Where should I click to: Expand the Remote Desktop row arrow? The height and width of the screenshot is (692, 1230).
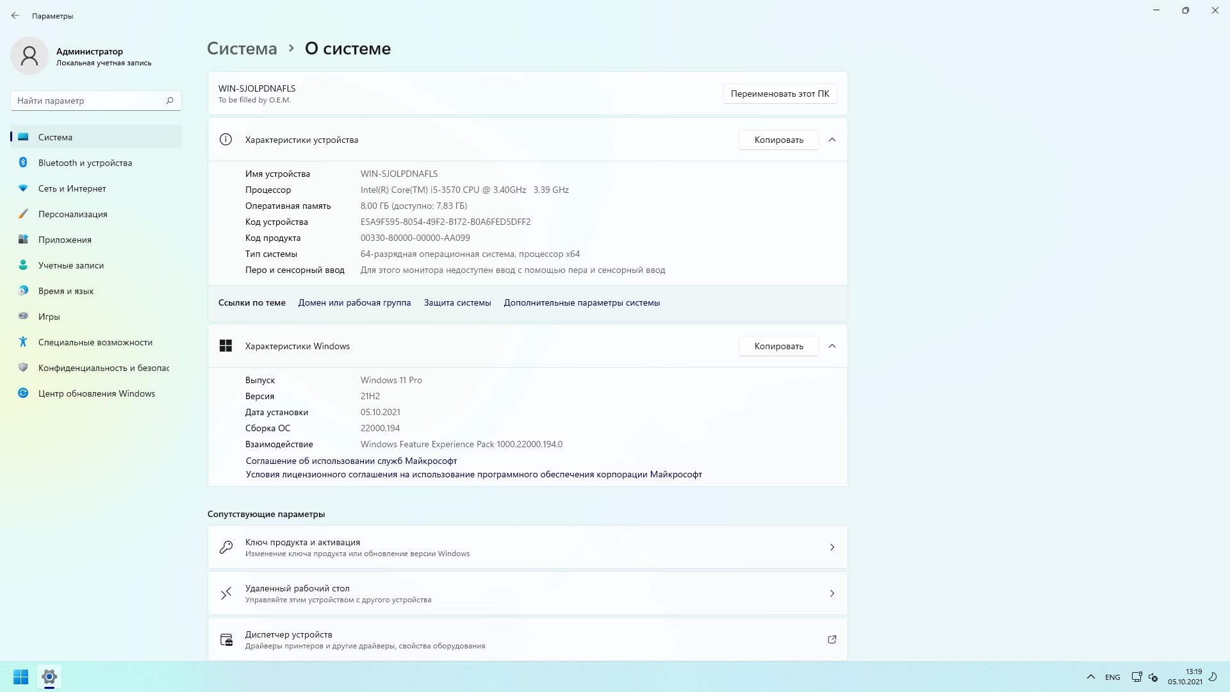coord(832,593)
